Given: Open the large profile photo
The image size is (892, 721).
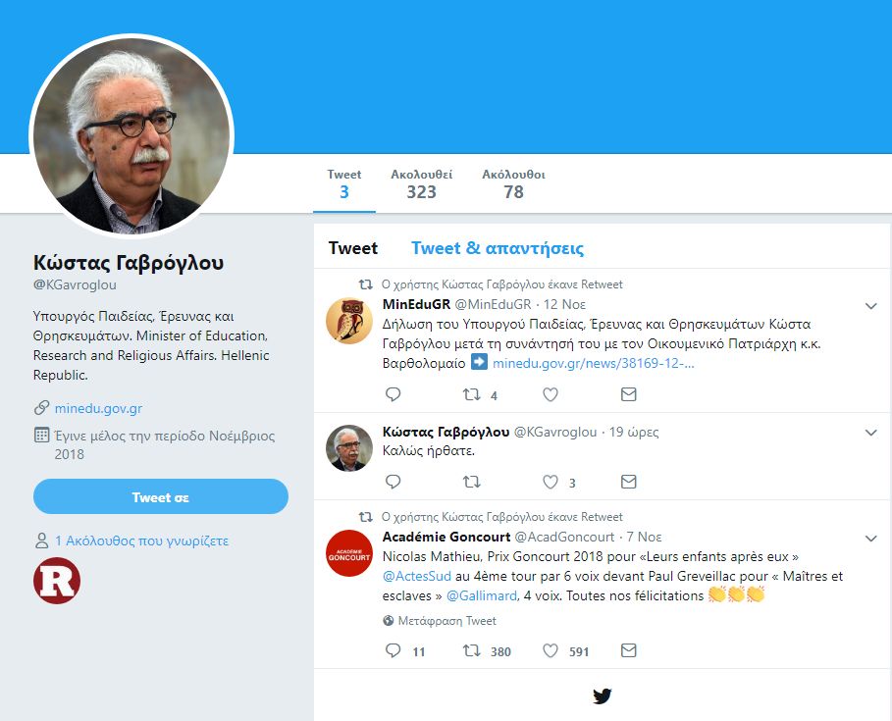Looking at the screenshot, I should pyautogui.click(x=131, y=135).
